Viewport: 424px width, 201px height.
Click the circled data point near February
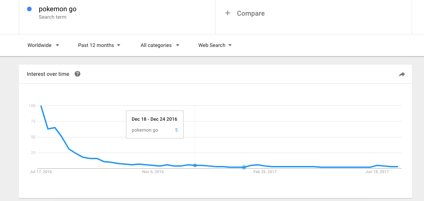[x=244, y=167]
